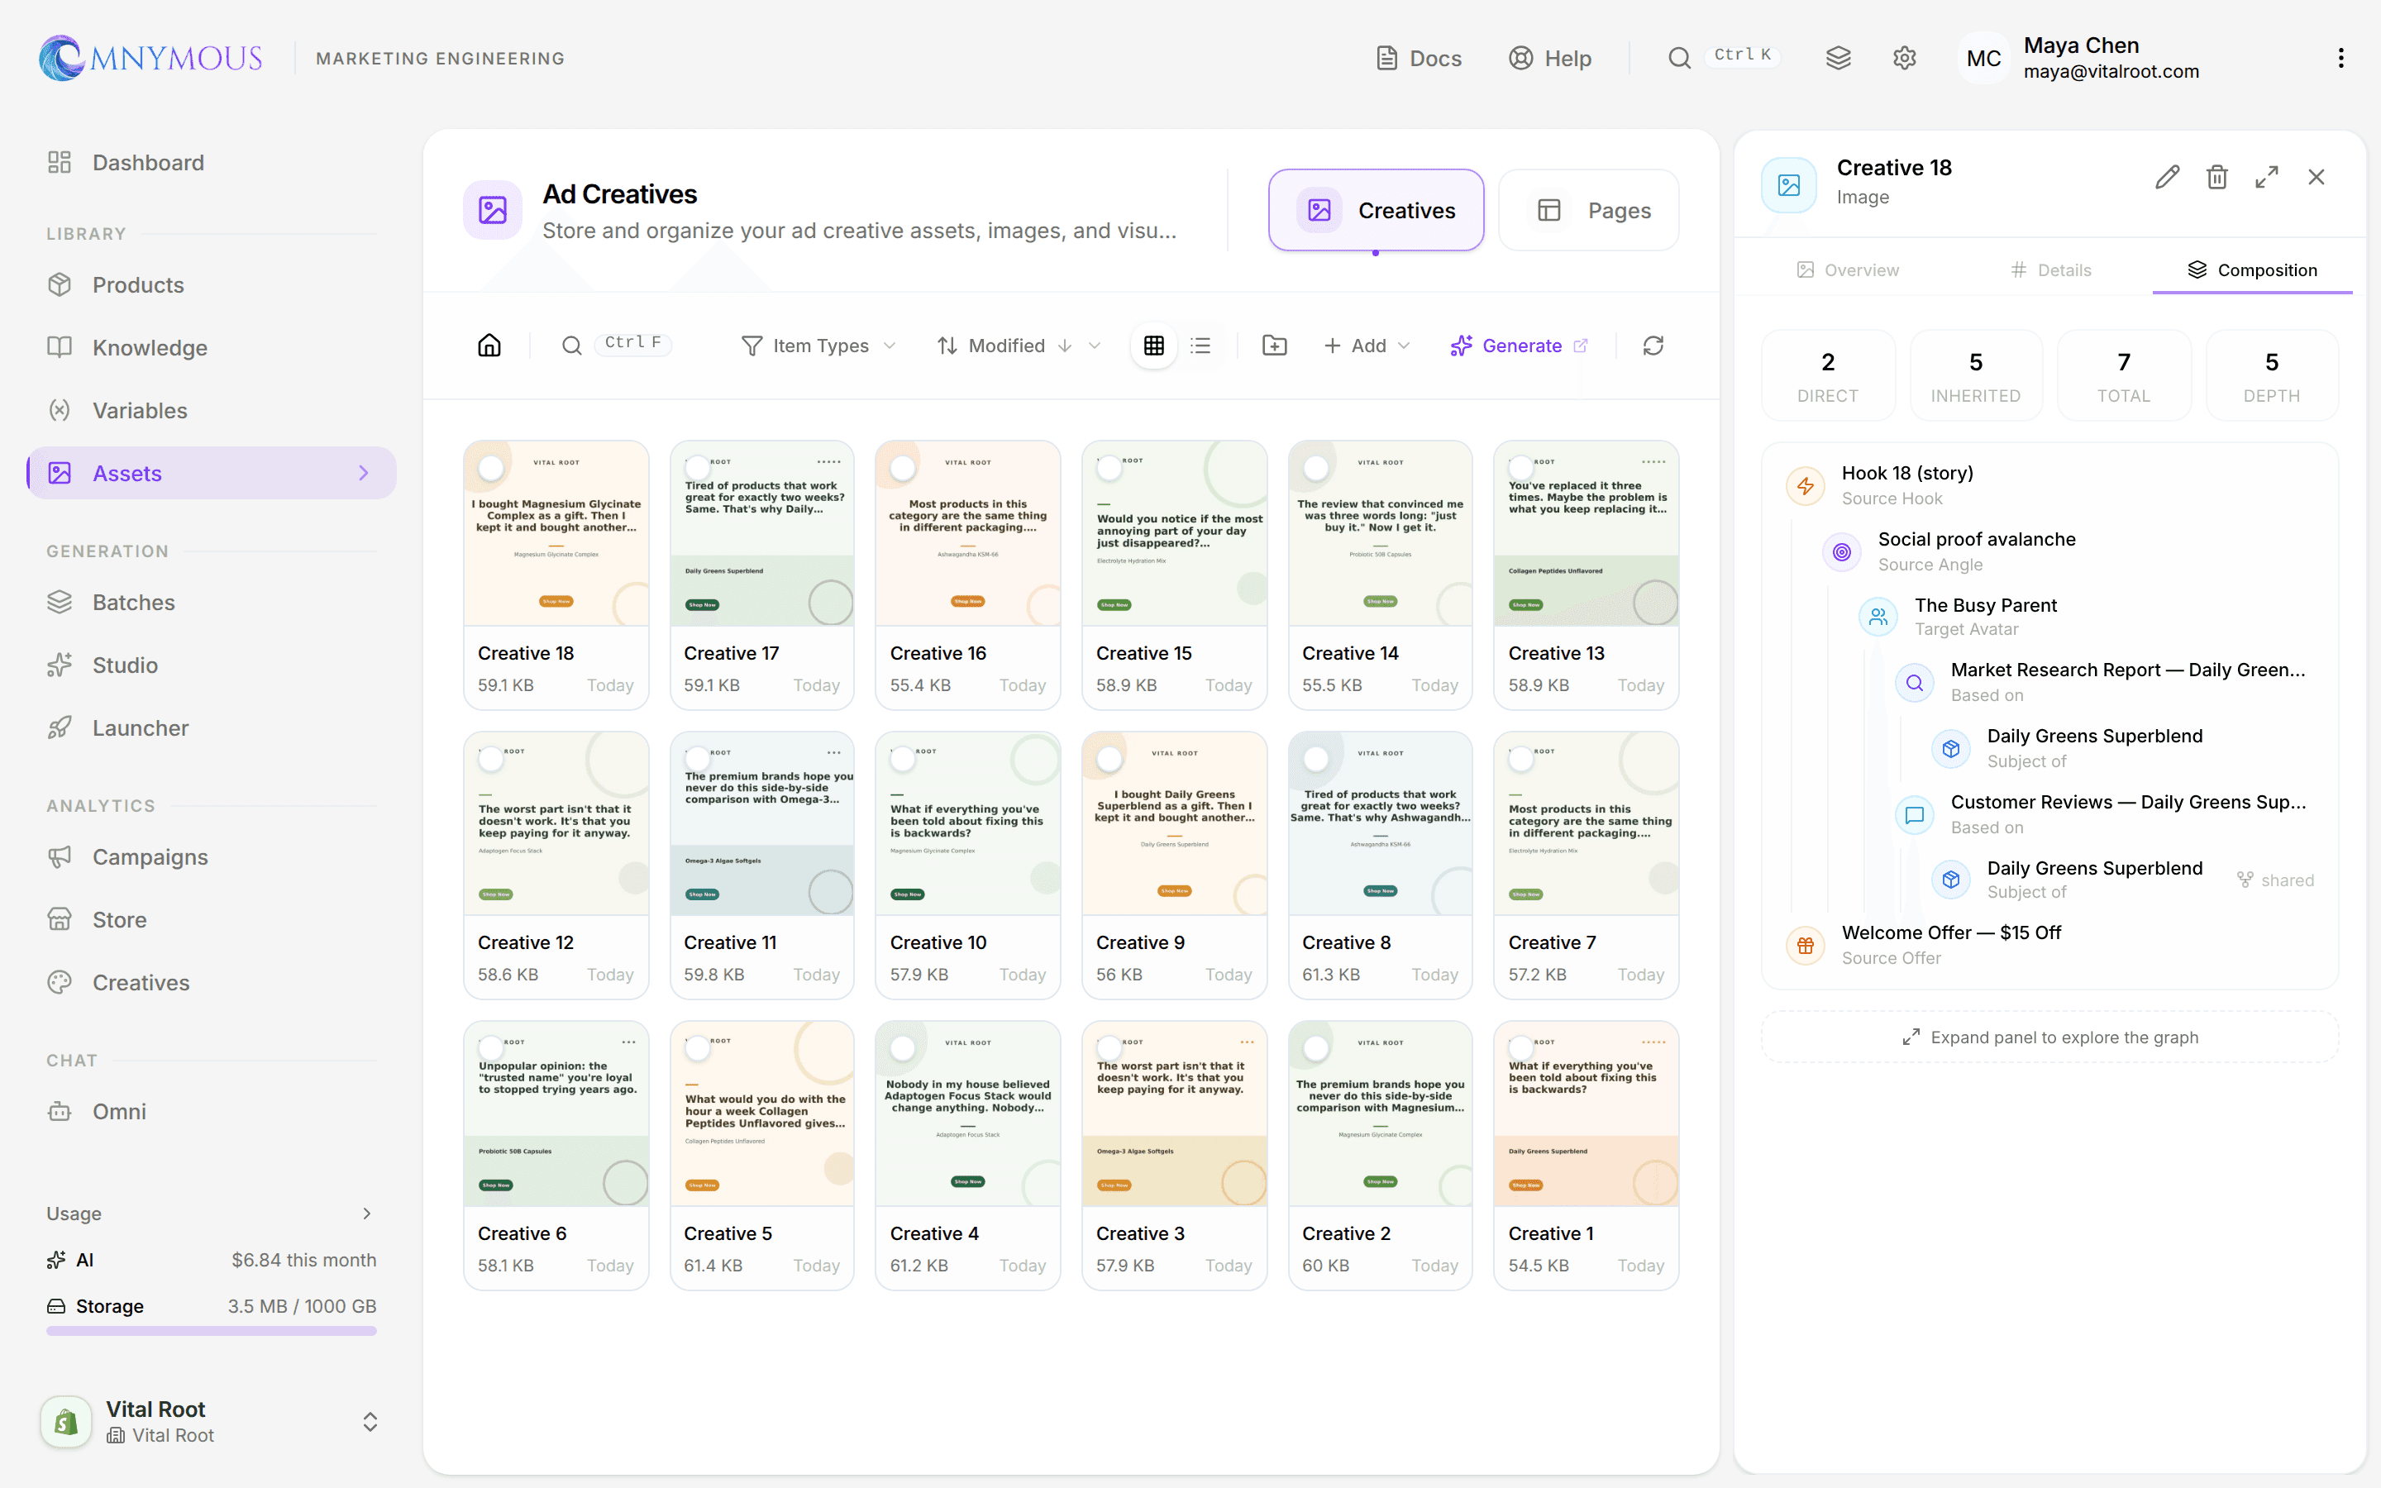The image size is (2381, 1488).
Task: Click the Omnymous logo
Action: 150,58
